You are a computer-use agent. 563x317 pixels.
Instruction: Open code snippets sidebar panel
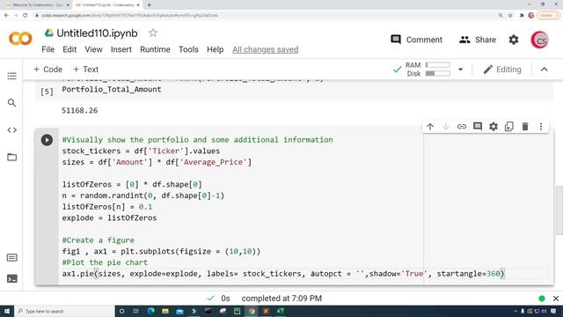pyautogui.click(x=11, y=130)
